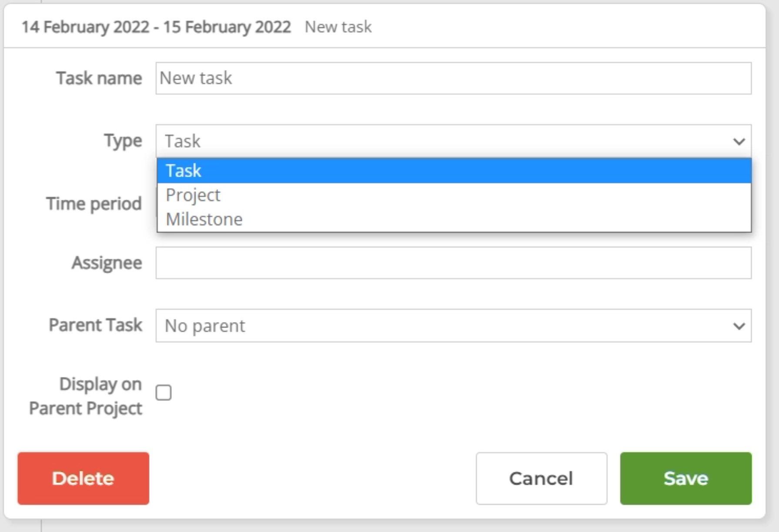The height and width of the screenshot is (532, 779).
Task: Save the new task
Action: [685, 478]
